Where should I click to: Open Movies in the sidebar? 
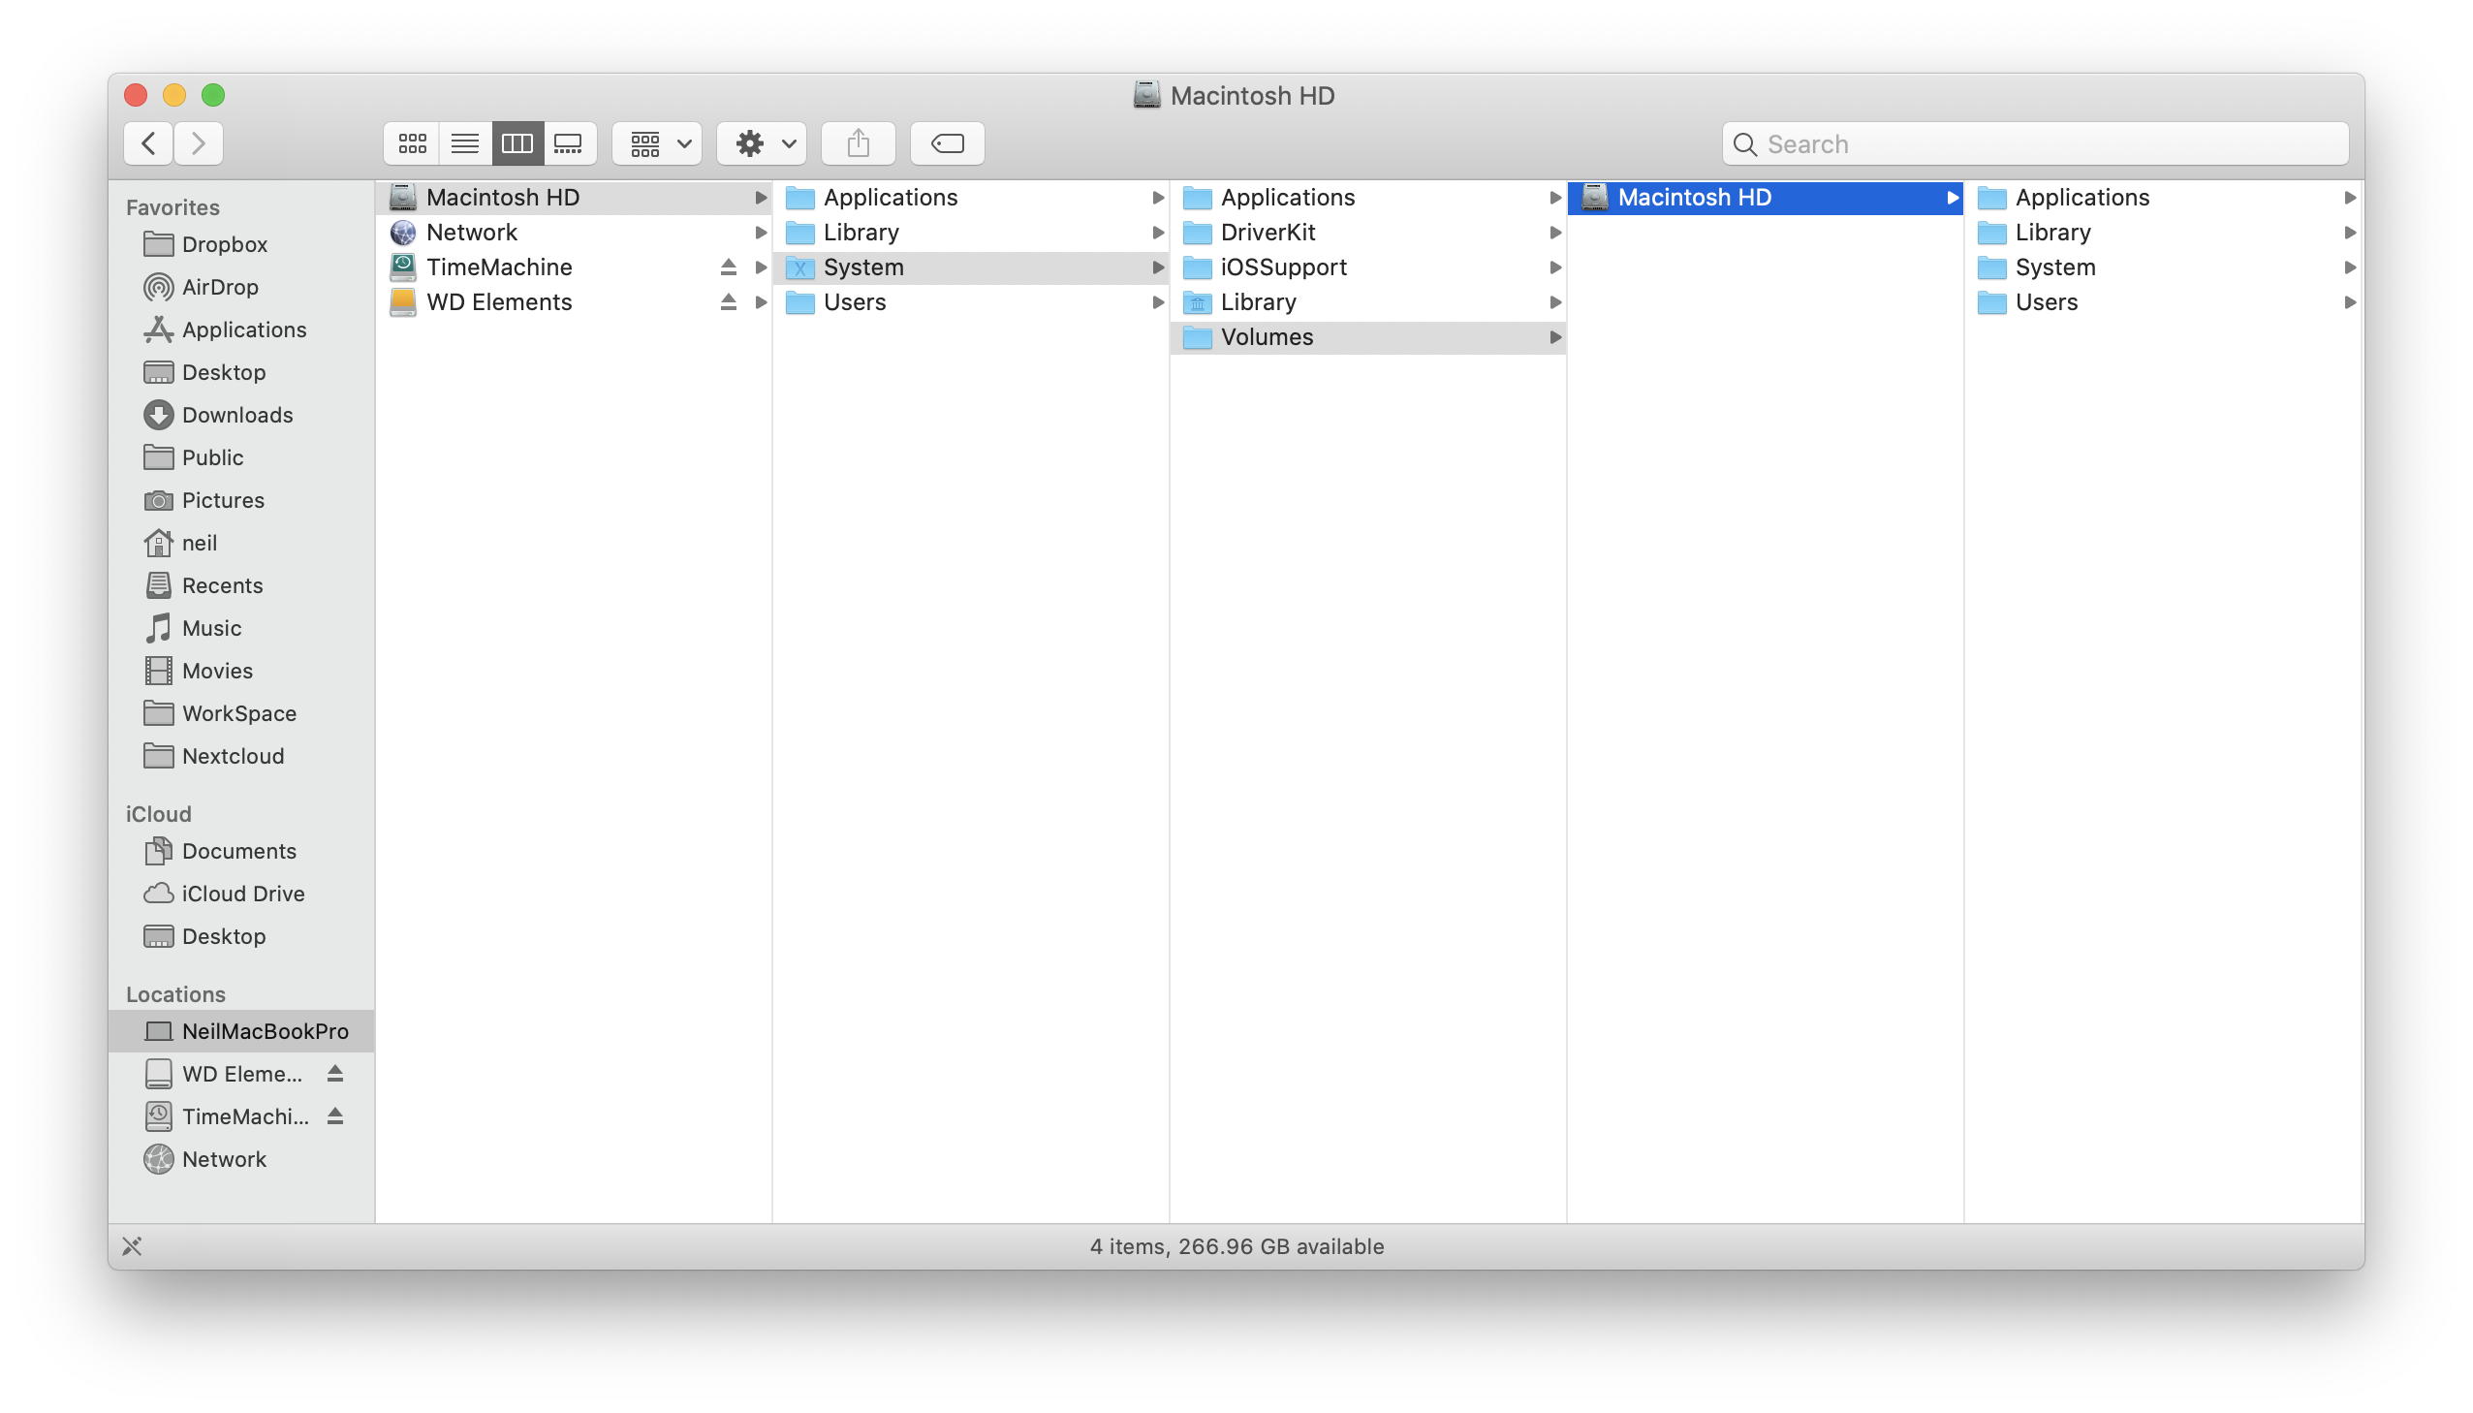click(241, 671)
